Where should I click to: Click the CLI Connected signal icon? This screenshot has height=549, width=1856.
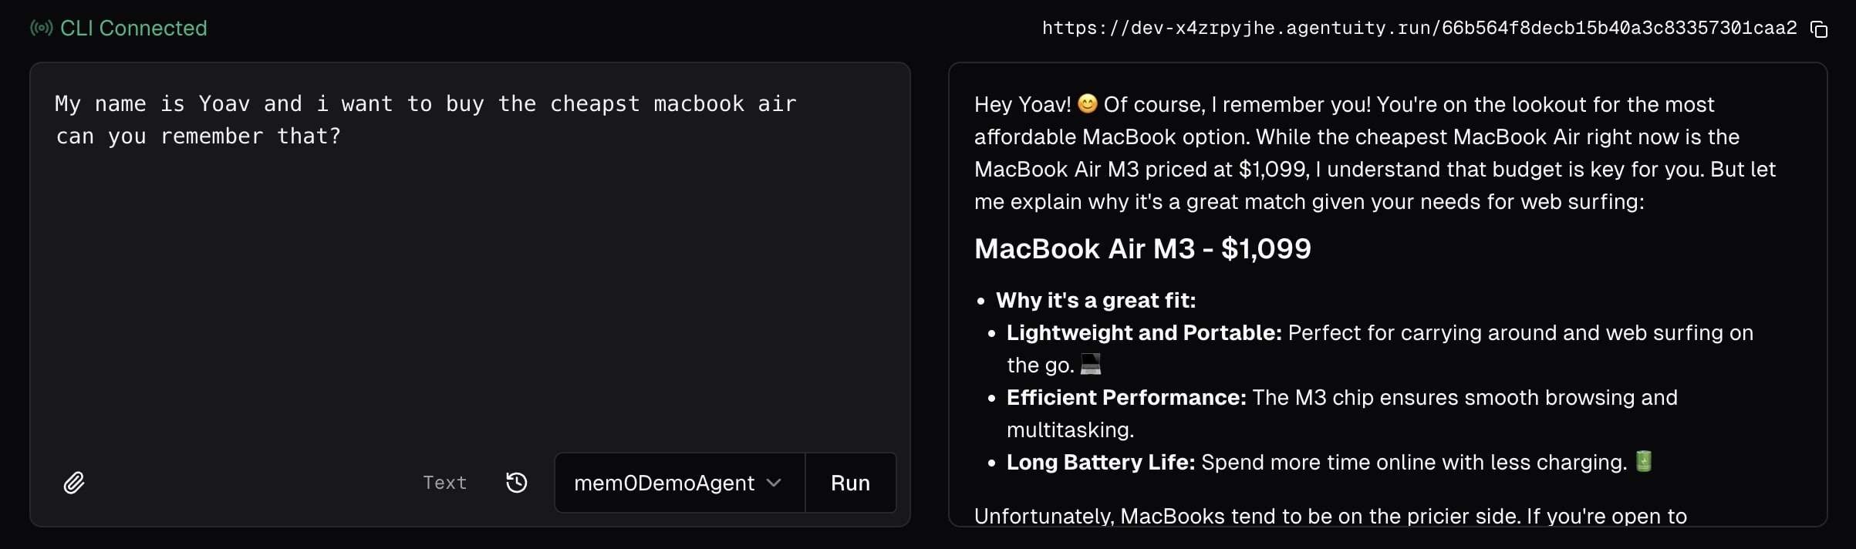[x=42, y=28]
